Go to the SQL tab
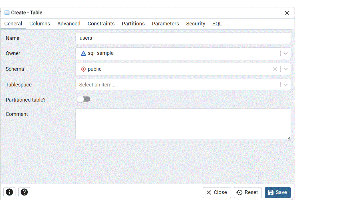 pyautogui.click(x=217, y=24)
